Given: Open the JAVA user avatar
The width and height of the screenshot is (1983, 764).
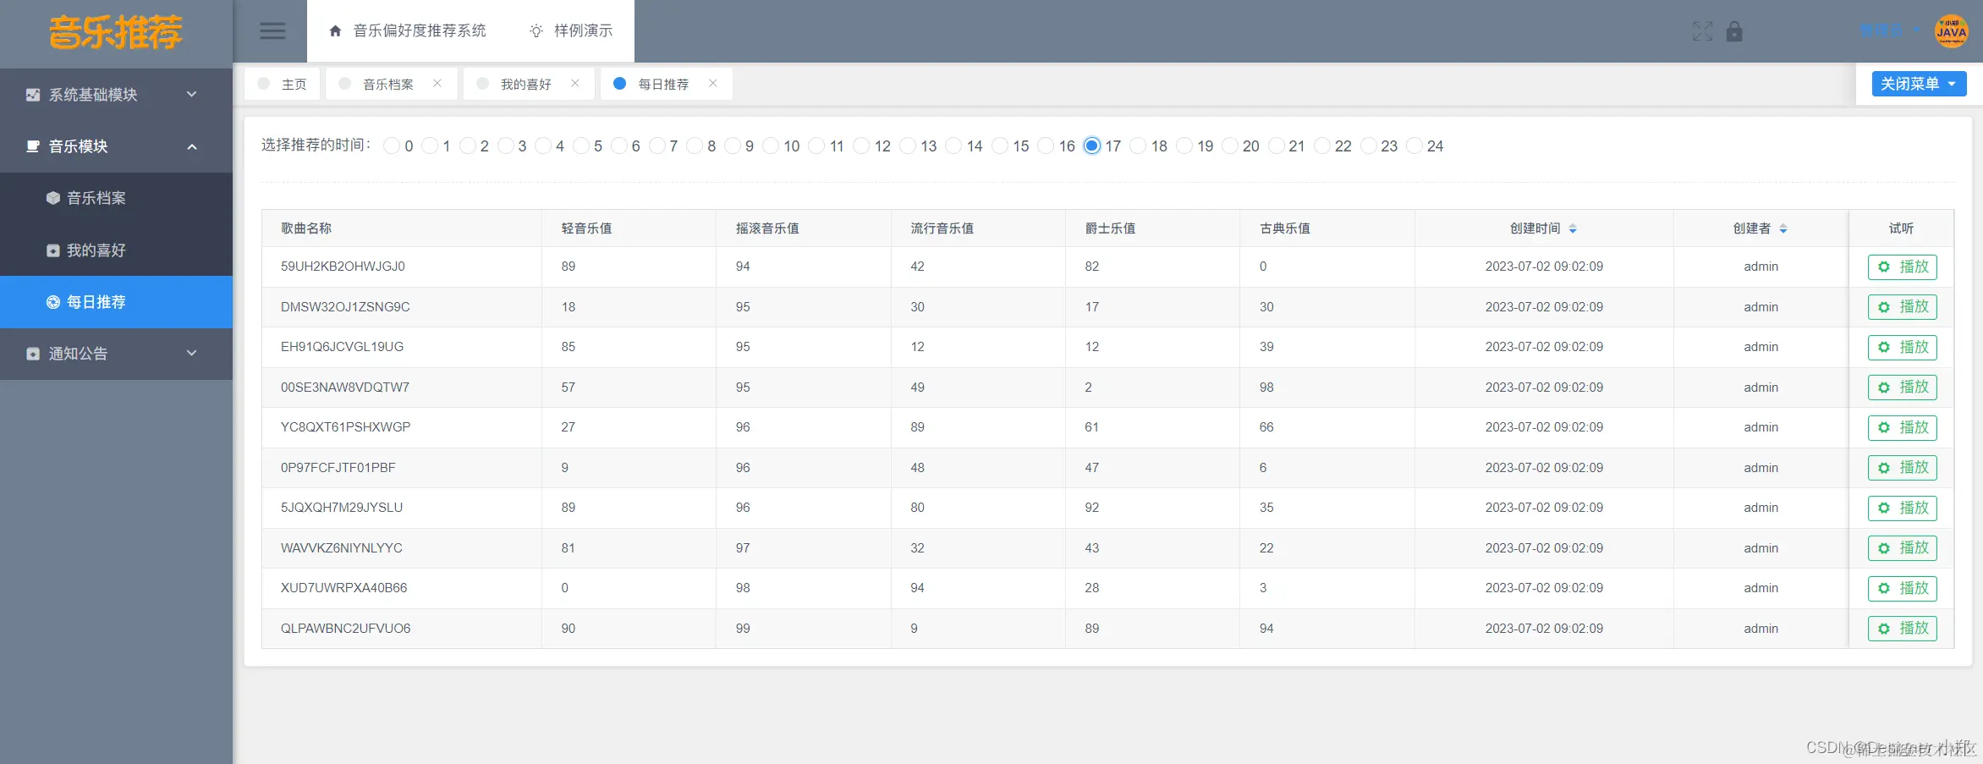Looking at the screenshot, I should (x=1951, y=31).
